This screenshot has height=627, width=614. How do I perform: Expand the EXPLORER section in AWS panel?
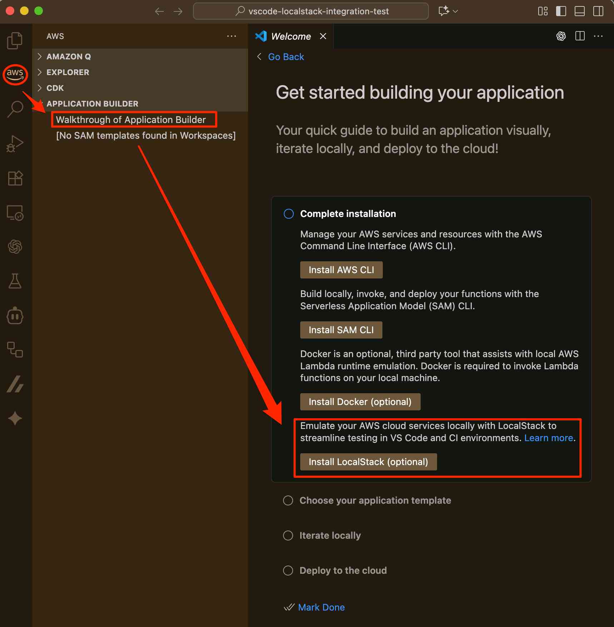68,72
